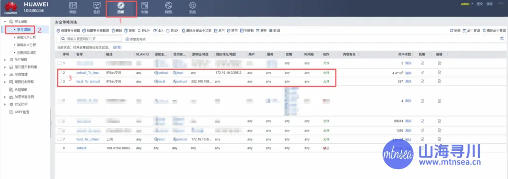
Task: Open the 网络 network tab
Action: 169,8
